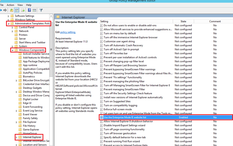Click policy icon of 'Customize user agent string'
The image size is (233, 146).
[101, 41]
